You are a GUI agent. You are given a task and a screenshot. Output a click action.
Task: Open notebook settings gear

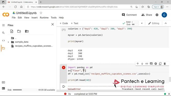click(157, 15)
